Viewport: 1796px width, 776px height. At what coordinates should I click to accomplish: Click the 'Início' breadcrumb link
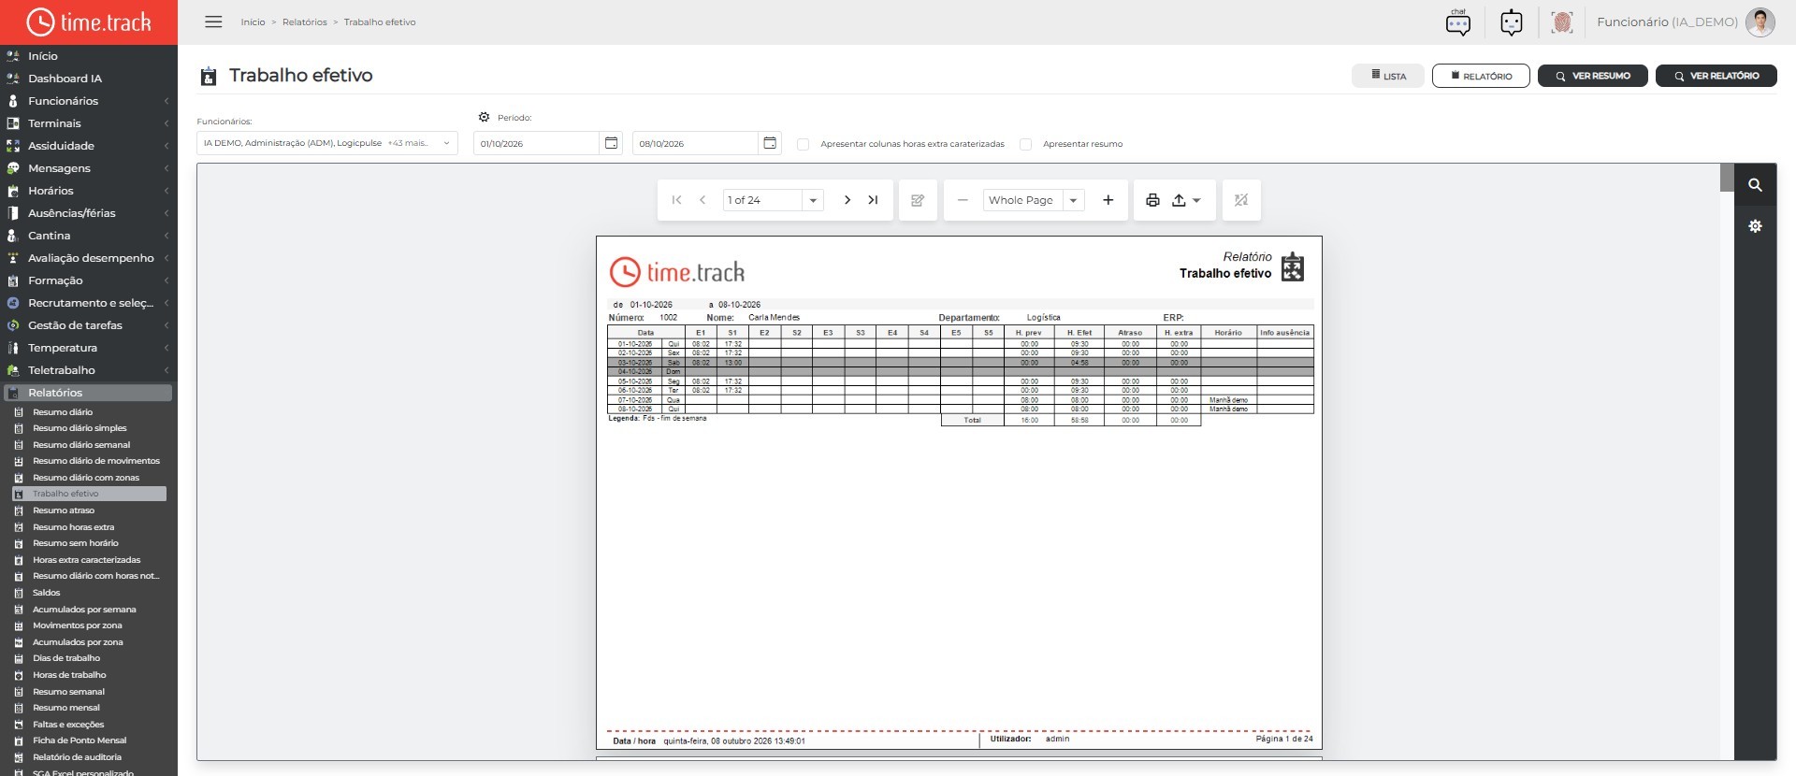tap(253, 22)
